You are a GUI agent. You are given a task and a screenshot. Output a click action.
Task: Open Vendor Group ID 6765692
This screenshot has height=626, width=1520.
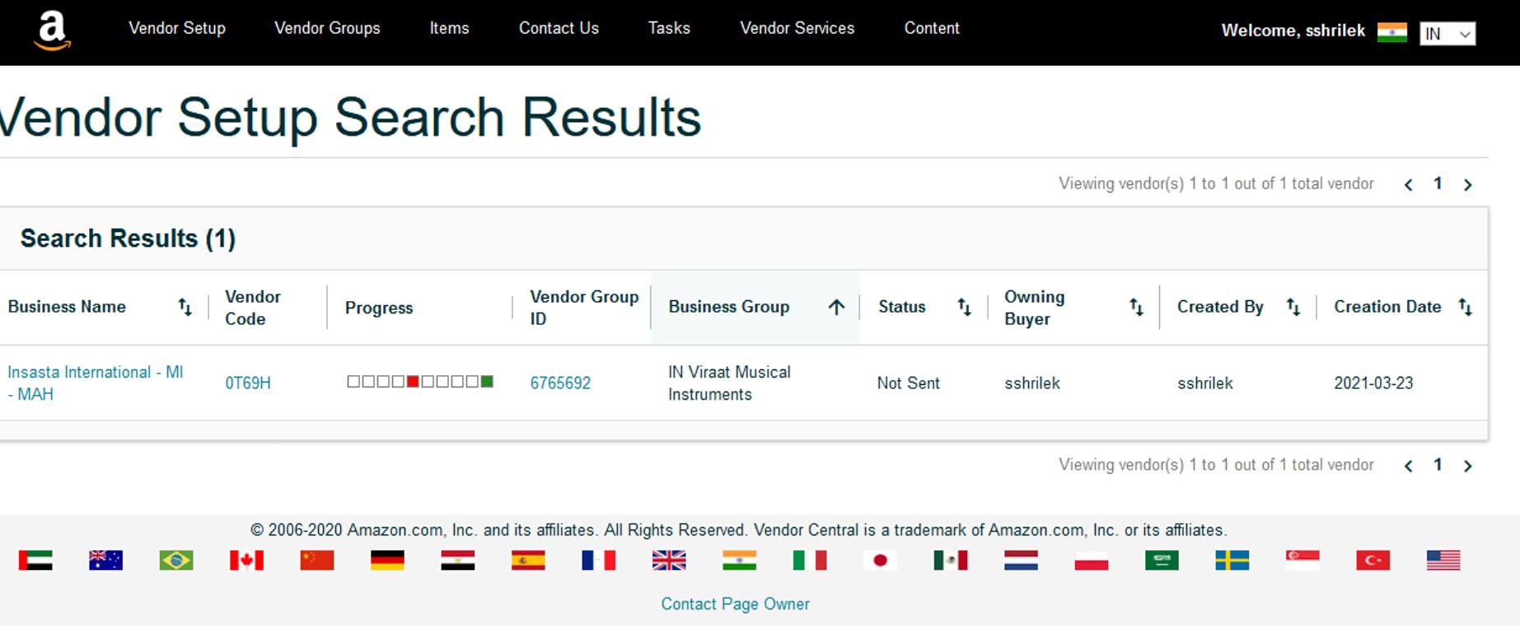pos(560,383)
